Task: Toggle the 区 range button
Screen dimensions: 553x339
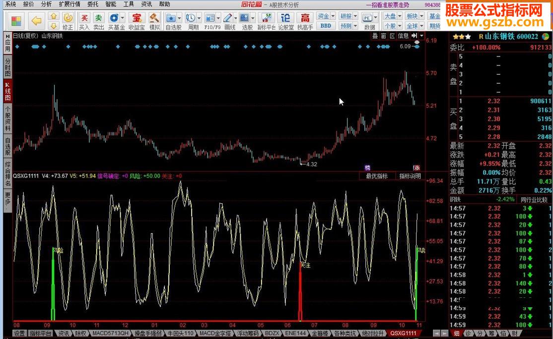Action: [392, 36]
